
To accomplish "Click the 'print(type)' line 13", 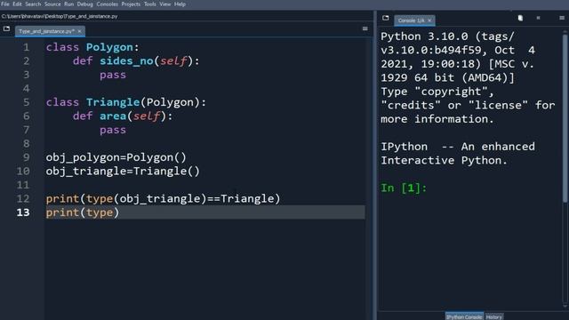I will [83, 212].
